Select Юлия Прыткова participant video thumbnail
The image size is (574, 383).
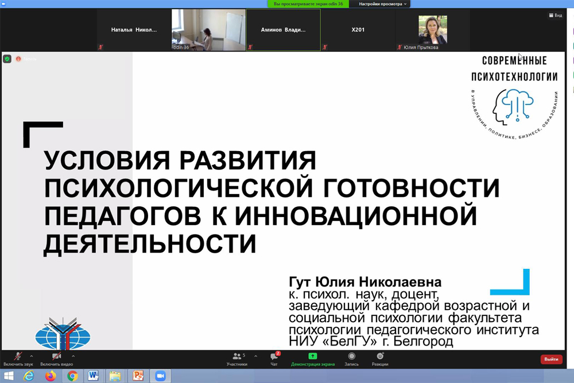point(432,30)
